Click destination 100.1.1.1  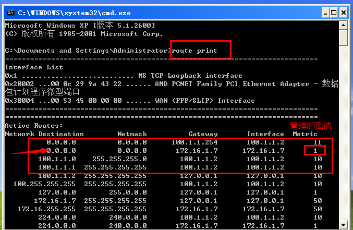point(57,167)
